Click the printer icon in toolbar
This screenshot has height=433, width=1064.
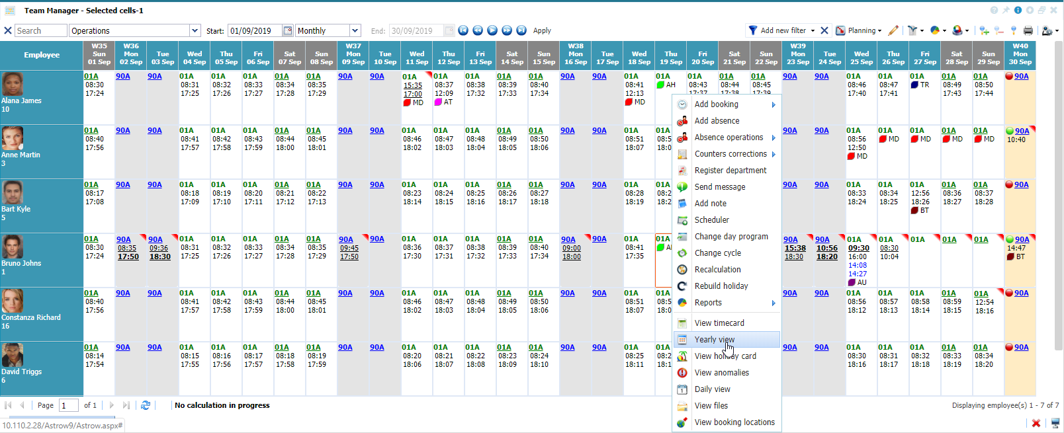[x=1028, y=30]
